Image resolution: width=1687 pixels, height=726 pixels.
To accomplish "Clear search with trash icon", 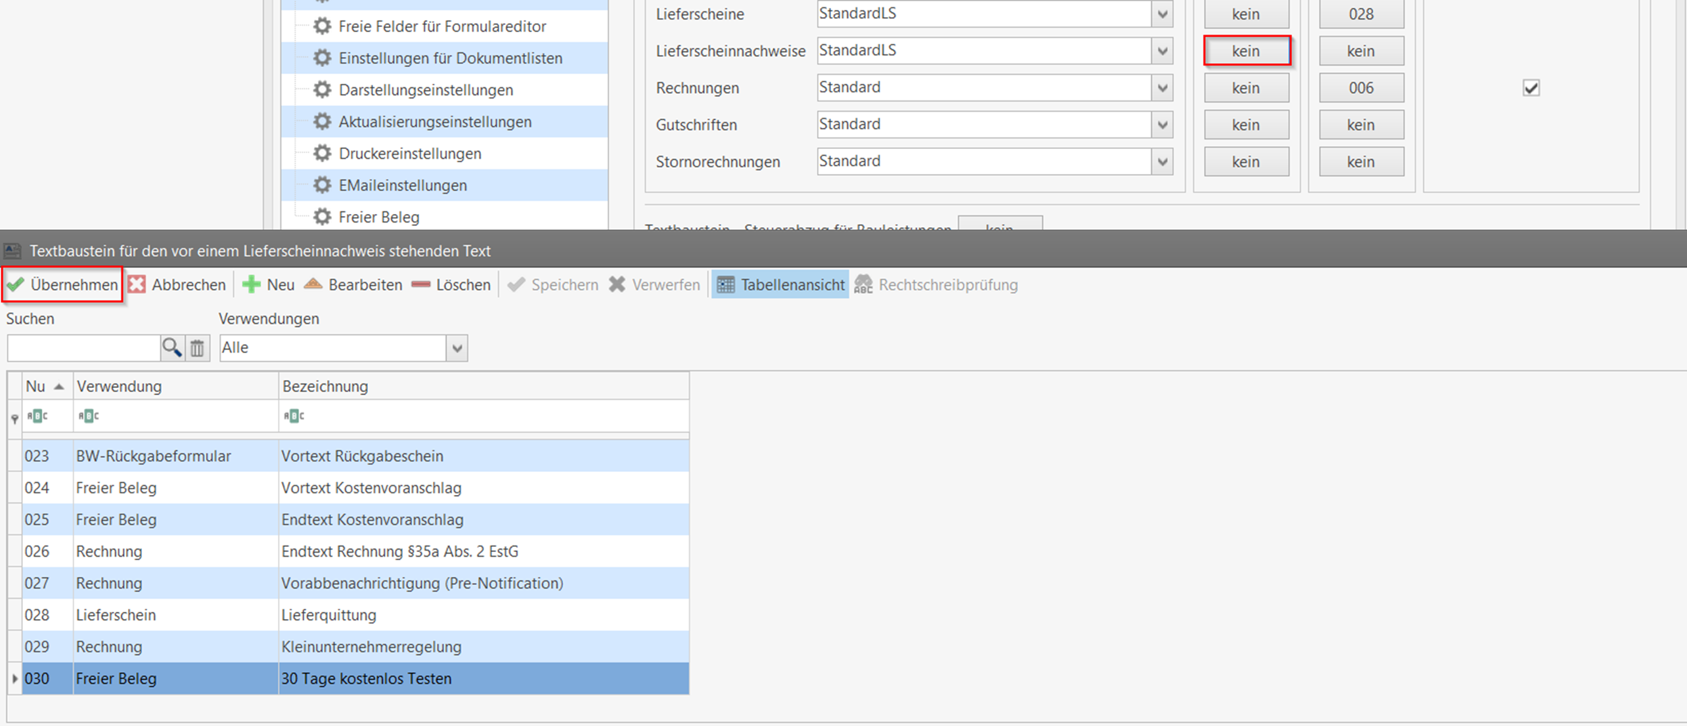I will click(x=197, y=347).
